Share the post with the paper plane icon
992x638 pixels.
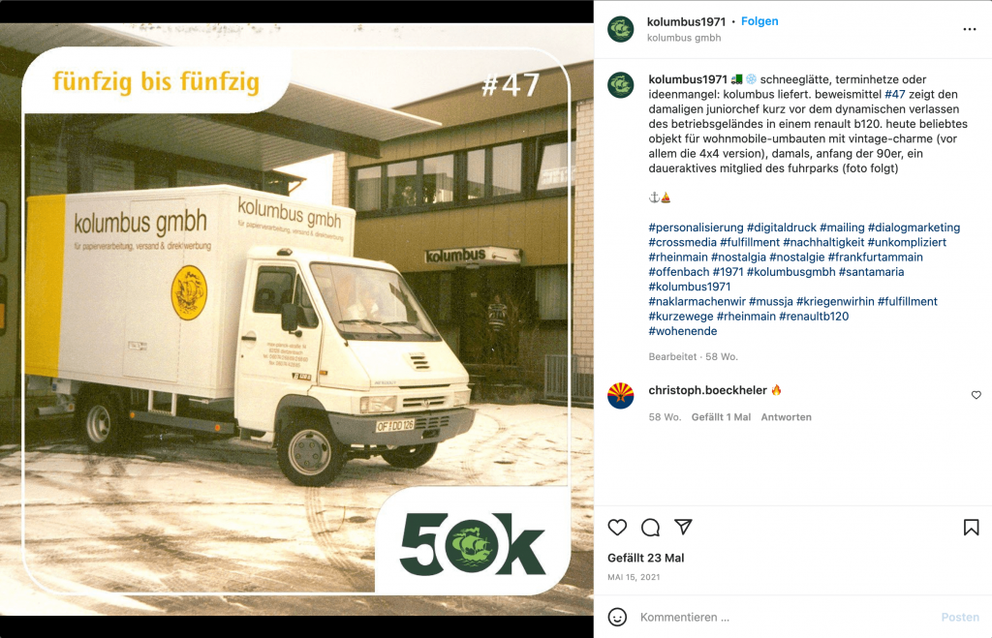tap(683, 527)
